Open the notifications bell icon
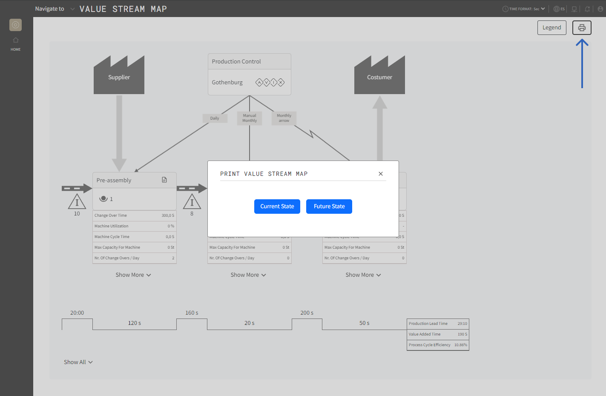Image resolution: width=606 pixels, height=396 pixels. (x=587, y=9)
